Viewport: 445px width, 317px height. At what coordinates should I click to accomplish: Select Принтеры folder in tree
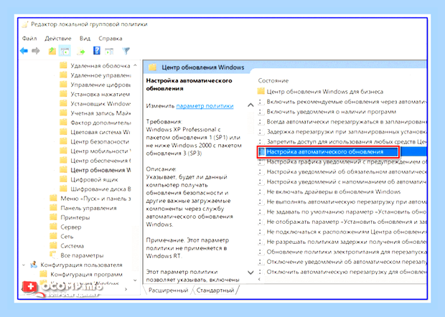pyautogui.click(x=70, y=217)
